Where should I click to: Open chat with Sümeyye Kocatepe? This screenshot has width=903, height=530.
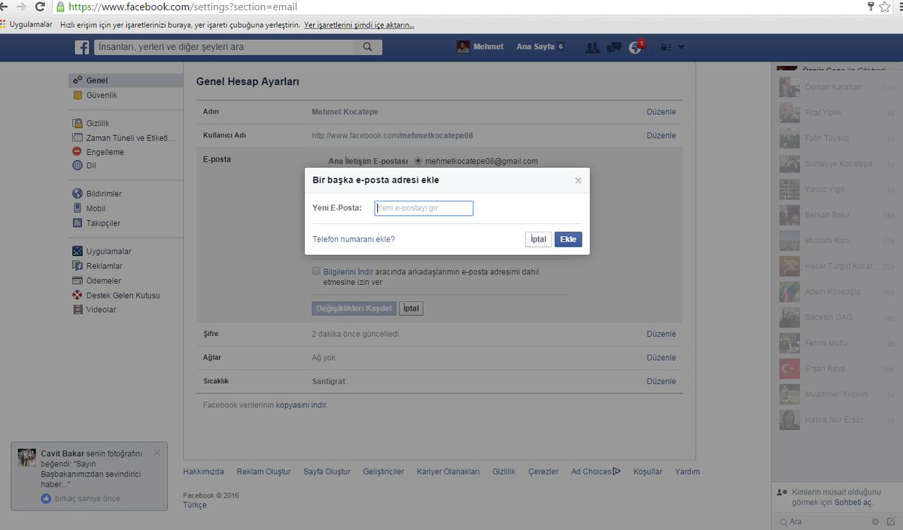(x=836, y=164)
